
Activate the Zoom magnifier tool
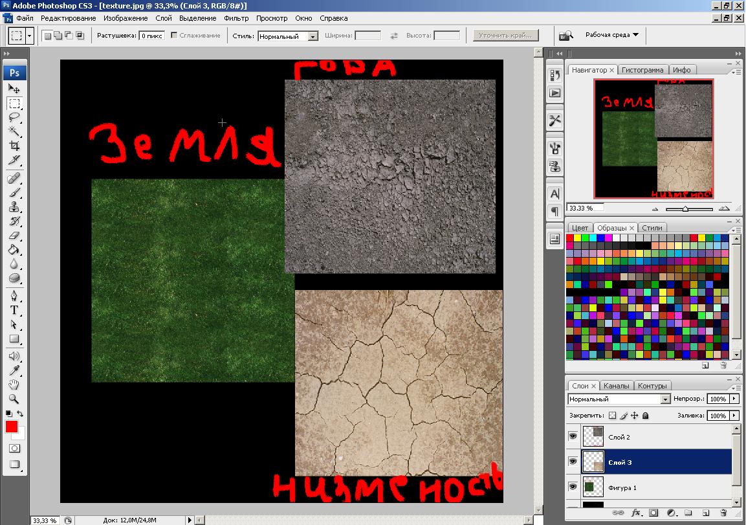tap(14, 399)
